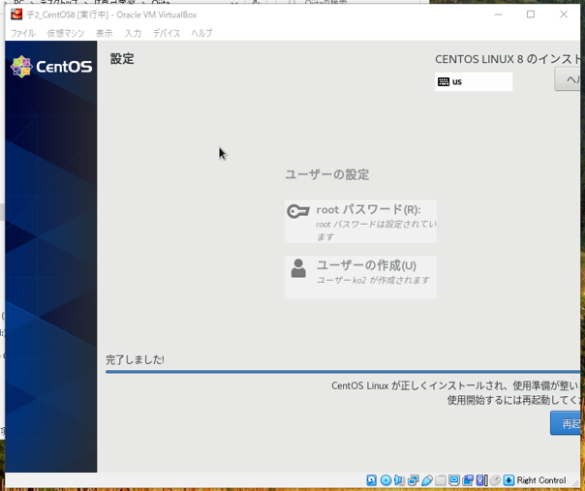Click the user creation person icon
The width and height of the screenshot is (585, 491).
point(298,268)
